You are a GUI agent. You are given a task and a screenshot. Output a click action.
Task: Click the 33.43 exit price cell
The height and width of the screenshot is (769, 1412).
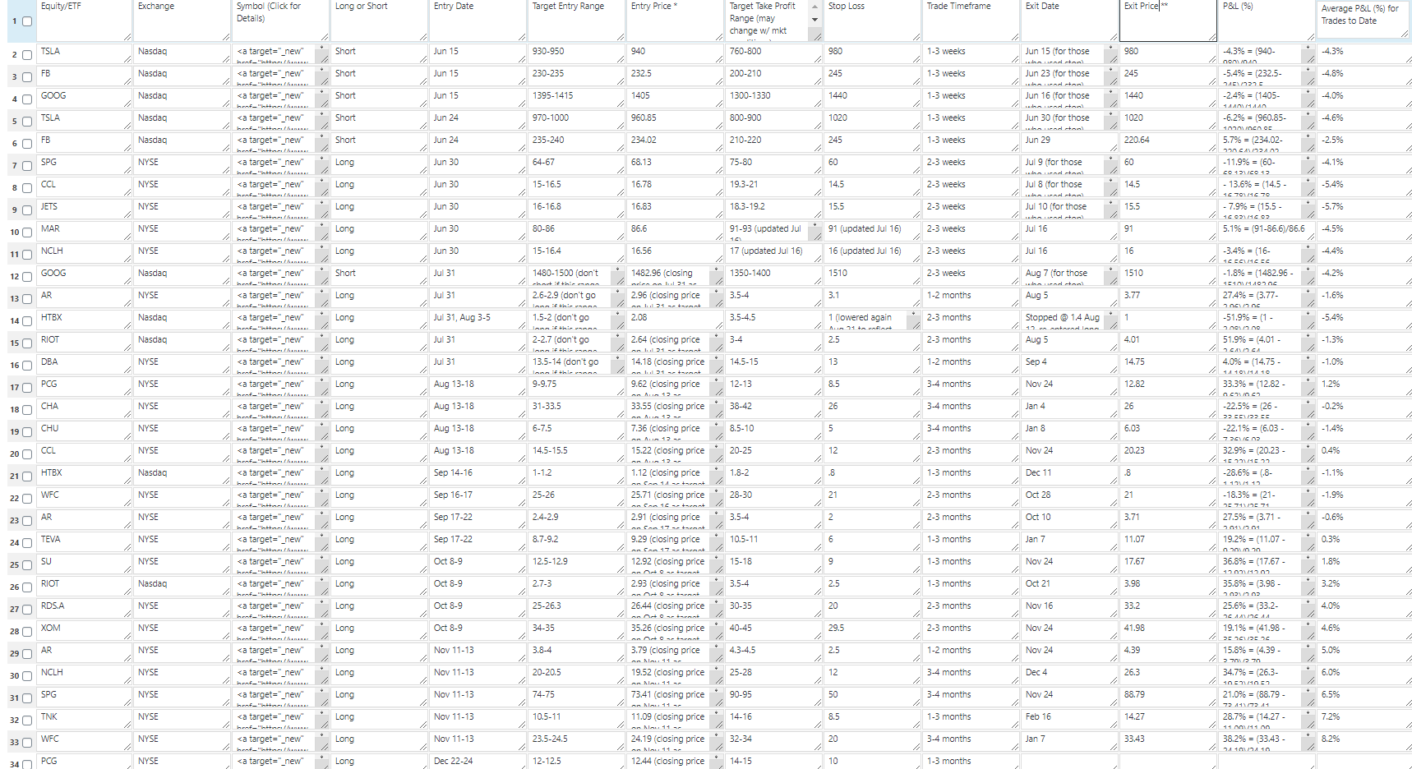[x=1169, y=742]
